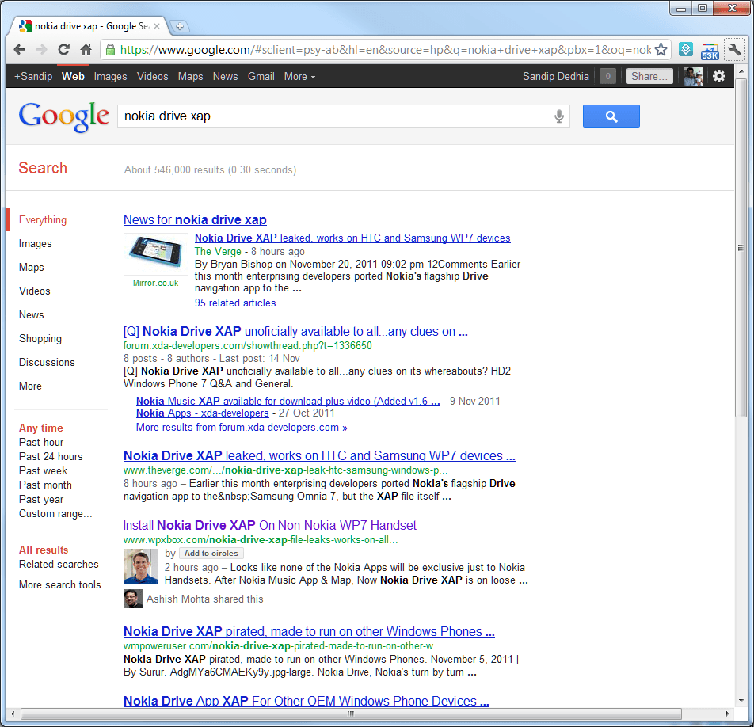
Task: Click in the nokia drive xap search box
Action: click(344, 116)
